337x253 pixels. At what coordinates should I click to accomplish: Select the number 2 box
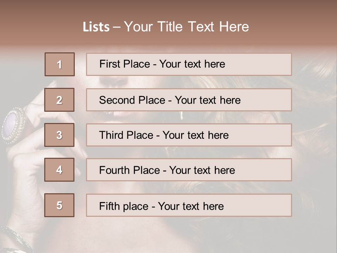coord(59,100)
